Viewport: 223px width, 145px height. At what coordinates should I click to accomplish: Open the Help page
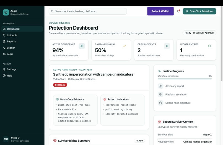(x=22, y=76)
